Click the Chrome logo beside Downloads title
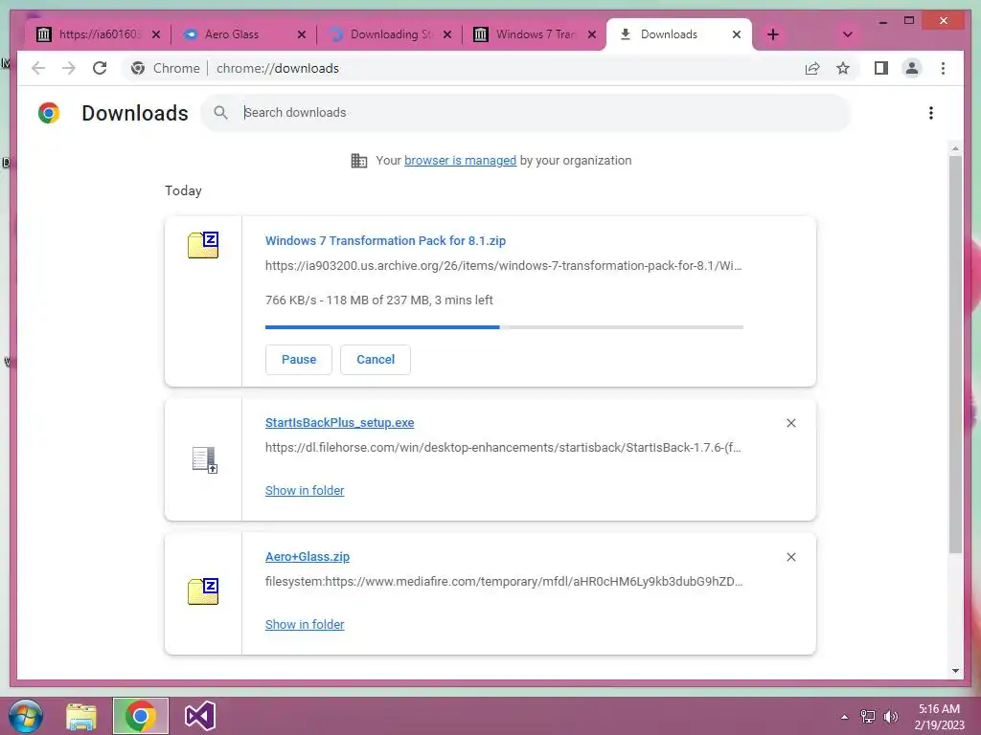The width and height of the screenshot is (981, 735). 49,113
